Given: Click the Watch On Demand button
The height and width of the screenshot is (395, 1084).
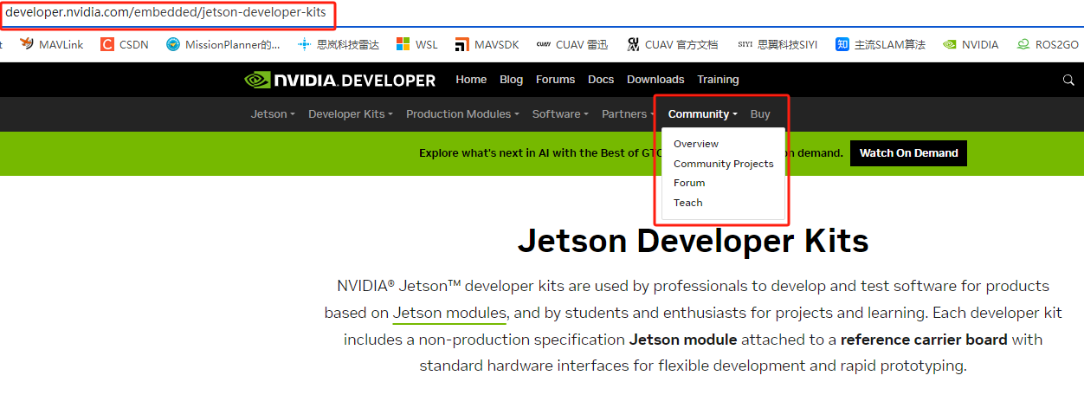Looking at the screenshot, I should (908, 153).
